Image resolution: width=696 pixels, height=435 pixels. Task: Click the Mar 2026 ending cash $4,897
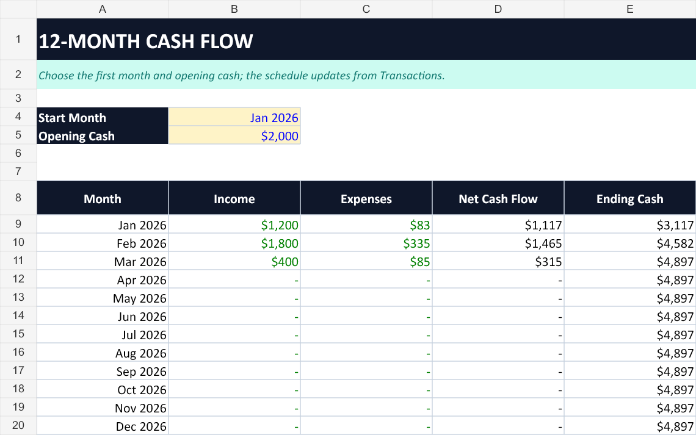pyautogui.click(x=630, y=261)
